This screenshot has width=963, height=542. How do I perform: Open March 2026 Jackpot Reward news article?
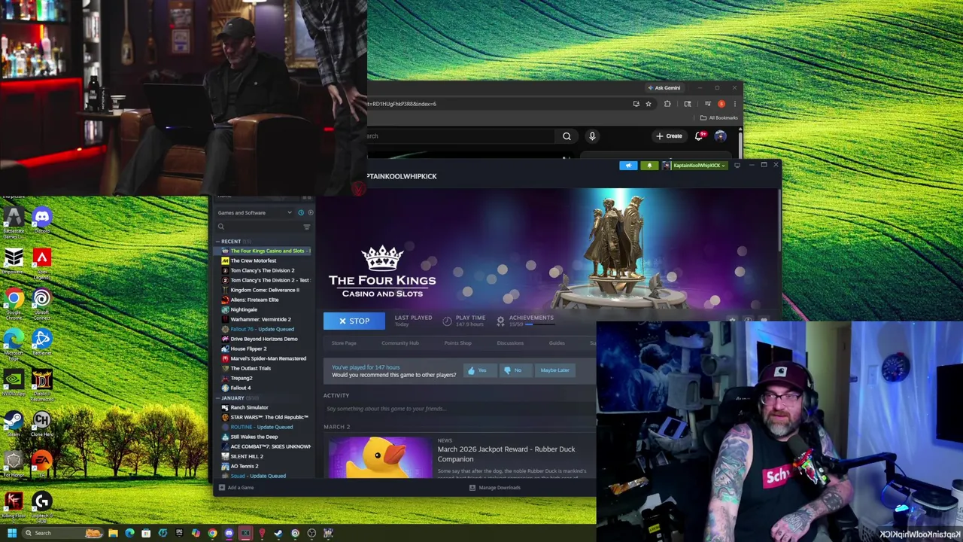pyautogui.click(x=506, y=454)
